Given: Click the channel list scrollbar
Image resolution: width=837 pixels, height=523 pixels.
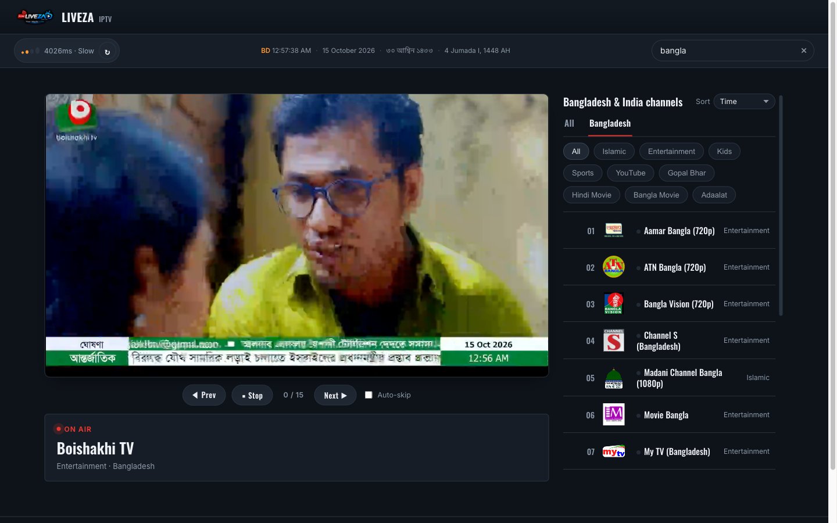Looking at the screenshot, I should coord(781,206).
